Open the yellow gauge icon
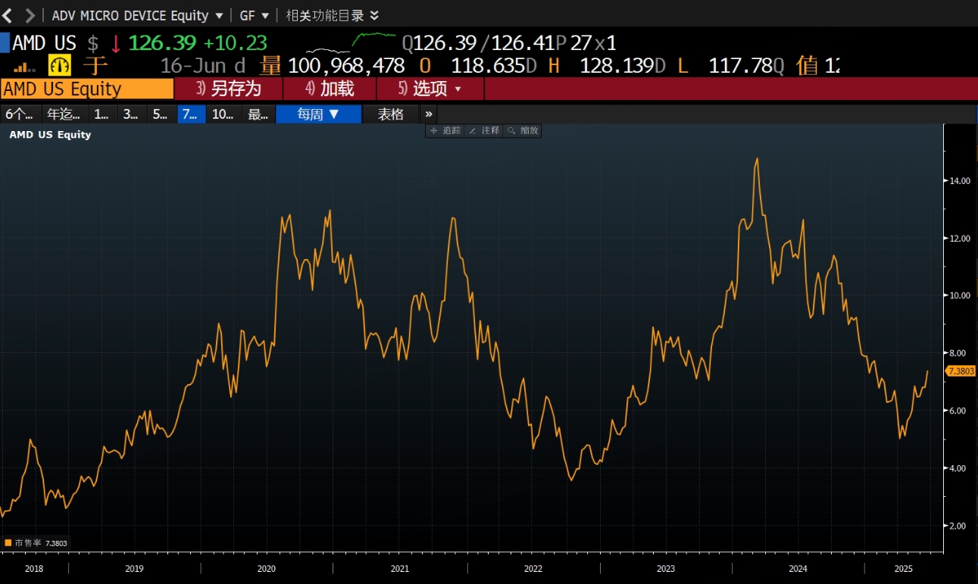 [x=59, y=65]
